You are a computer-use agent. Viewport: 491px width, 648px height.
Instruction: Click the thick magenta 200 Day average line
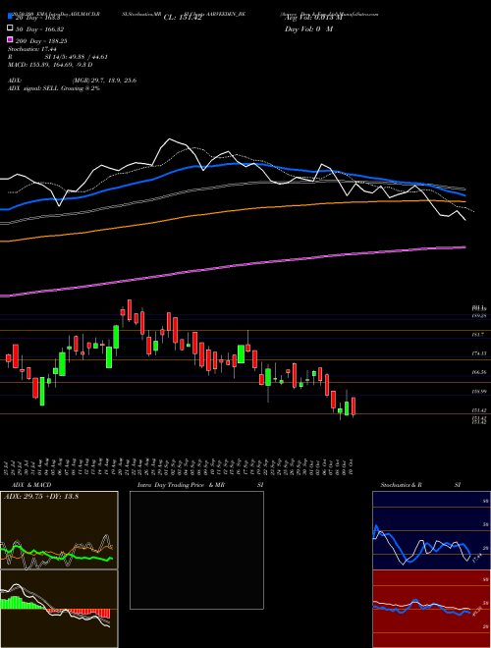click(x=233, y=266)
